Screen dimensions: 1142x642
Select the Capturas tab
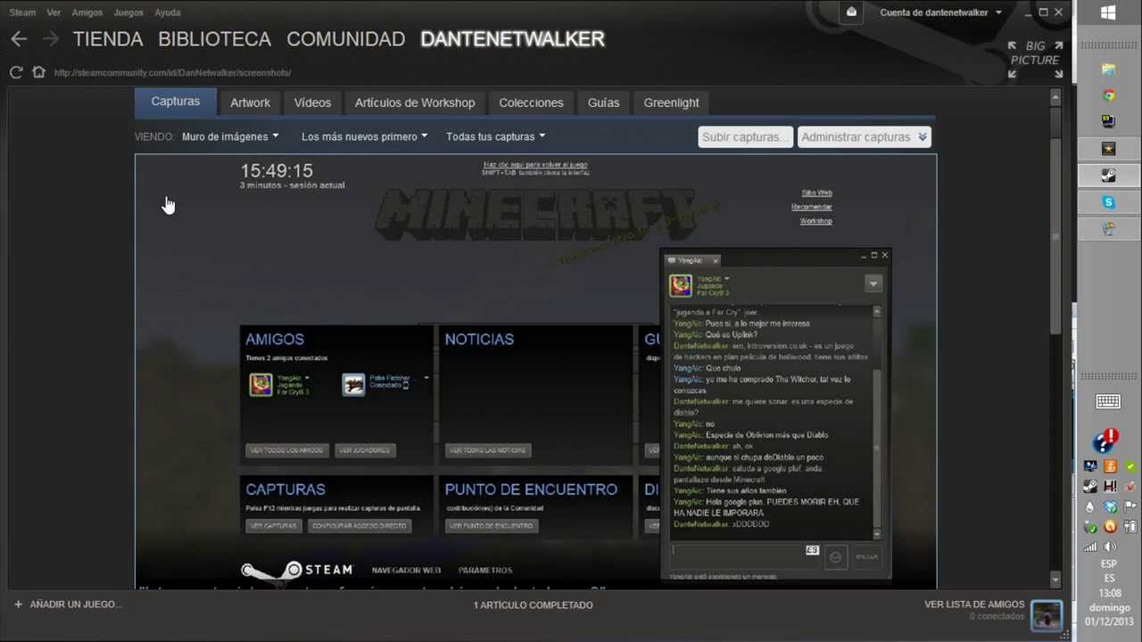pos(176,102)
